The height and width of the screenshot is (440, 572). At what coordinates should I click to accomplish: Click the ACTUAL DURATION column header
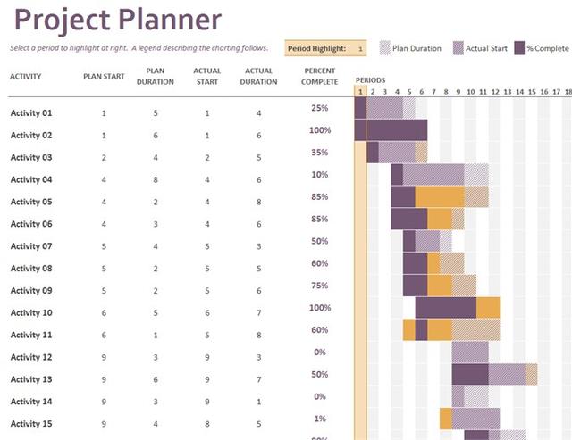258,76
